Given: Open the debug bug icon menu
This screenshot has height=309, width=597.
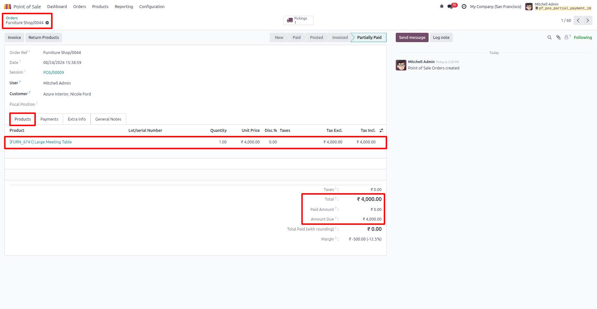Looking at the screenshot, I should (x=442, y=6).
